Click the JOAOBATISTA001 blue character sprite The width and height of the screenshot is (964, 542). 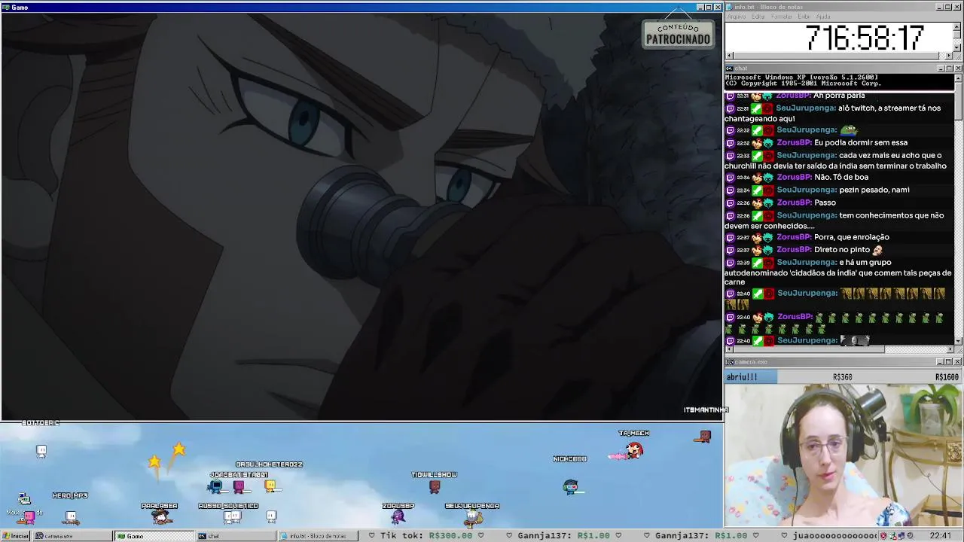click(215, 486)
